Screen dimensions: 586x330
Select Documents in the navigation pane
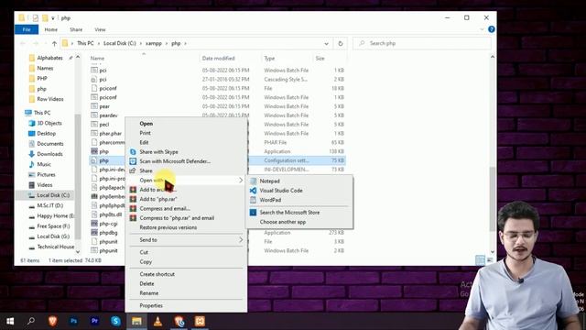(x=50, y=144)
